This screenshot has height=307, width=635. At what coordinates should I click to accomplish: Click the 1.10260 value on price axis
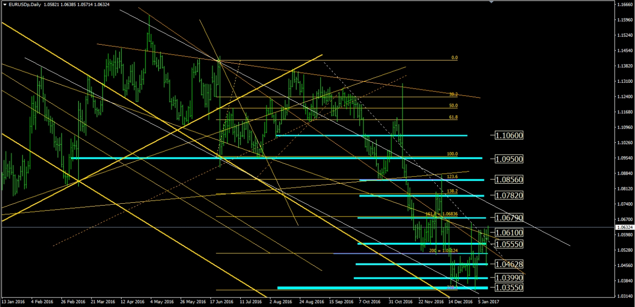(625, 143)
